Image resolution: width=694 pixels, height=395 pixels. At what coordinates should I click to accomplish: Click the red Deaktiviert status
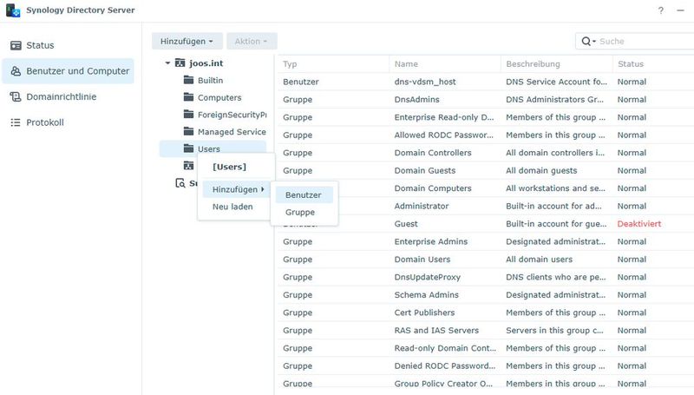point(639,224)
